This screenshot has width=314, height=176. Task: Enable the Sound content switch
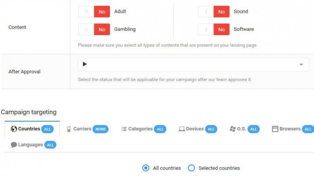(214, 12)
